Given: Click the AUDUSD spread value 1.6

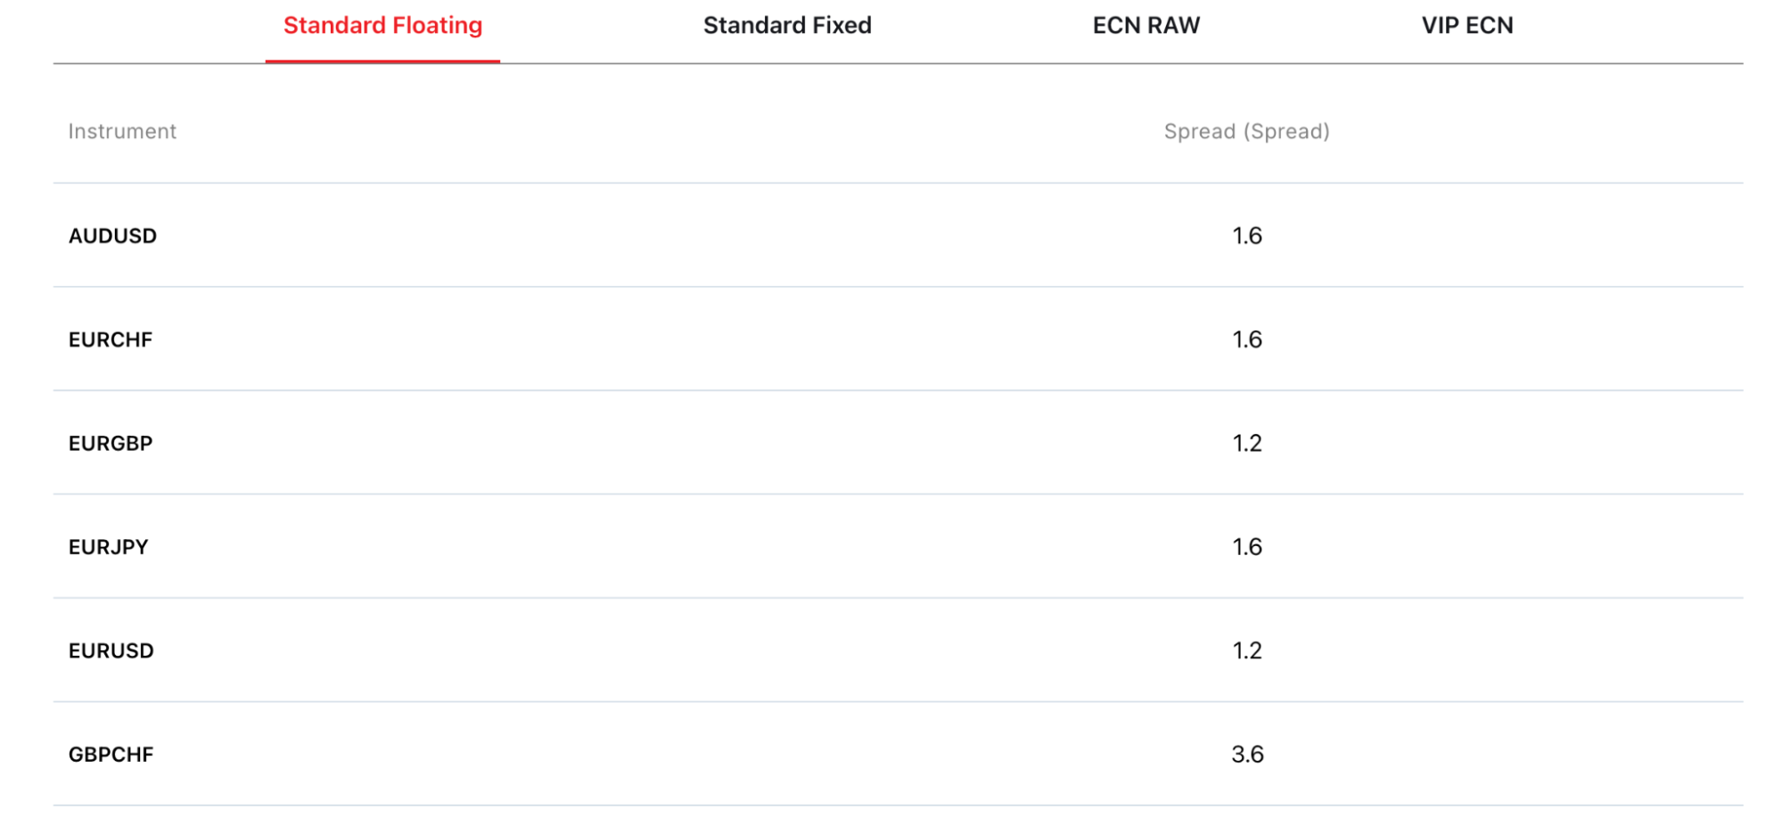Looking at the screenshot, I should coord(1246,236).
